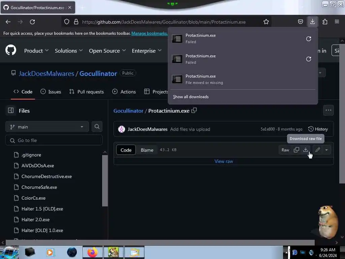345x259 pixels.
Task: Copy the Protactinium.exe file path
Action: point(194,110)
